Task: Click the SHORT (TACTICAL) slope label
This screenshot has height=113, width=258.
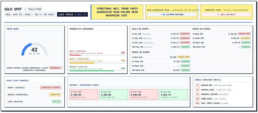Action: 16,88
